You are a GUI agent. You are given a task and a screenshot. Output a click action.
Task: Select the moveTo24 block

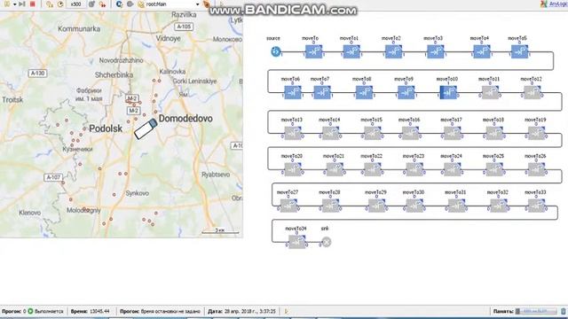point(452,169)
